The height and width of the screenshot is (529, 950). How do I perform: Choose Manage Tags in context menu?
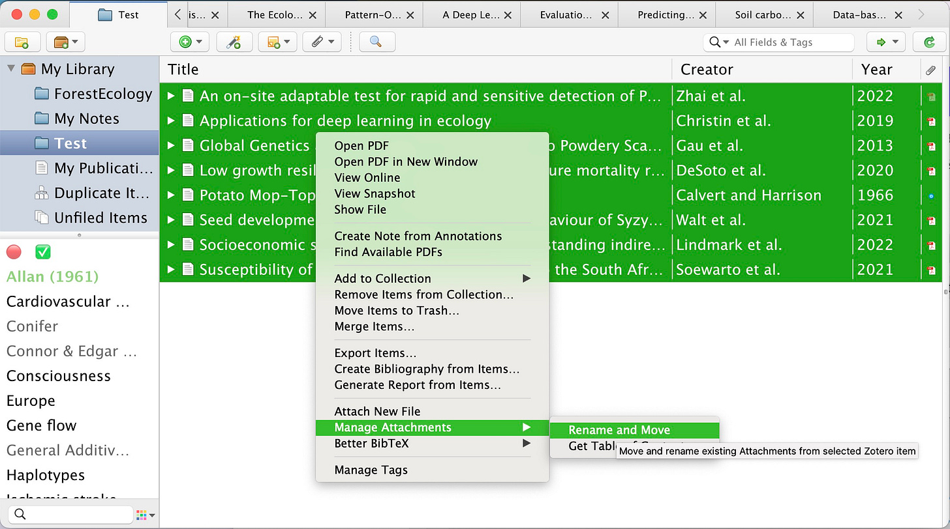tap(371, 470)
